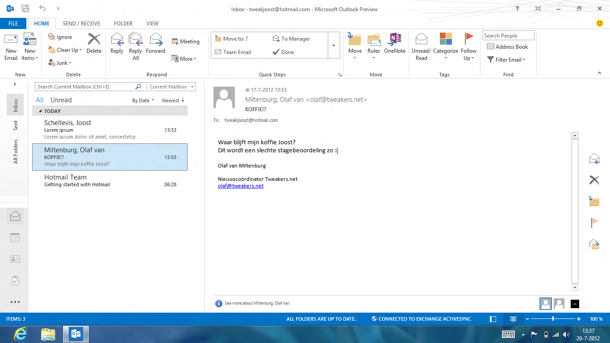Send the message to OneNote

(395, 43)
